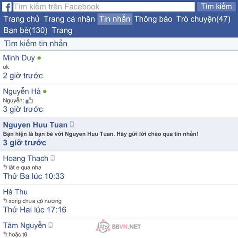Click the Facebook logo icon
Image resolution: width=238 pixels, height=238 pixels.
coord(6,7)
